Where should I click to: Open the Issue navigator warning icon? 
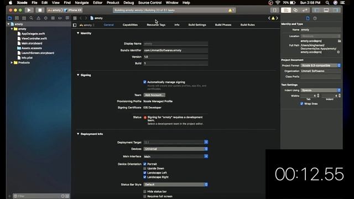click(38, 18)
